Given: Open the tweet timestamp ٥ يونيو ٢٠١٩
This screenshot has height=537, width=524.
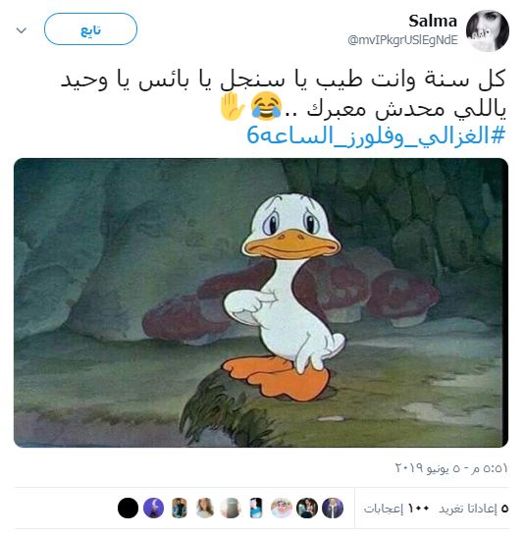Looking at the screenshot, I should click(x=451, y=468).
